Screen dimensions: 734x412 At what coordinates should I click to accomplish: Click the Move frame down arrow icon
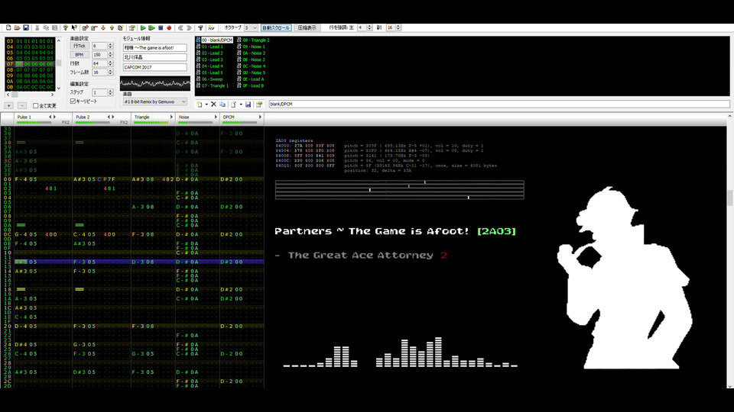coord(103,28)
